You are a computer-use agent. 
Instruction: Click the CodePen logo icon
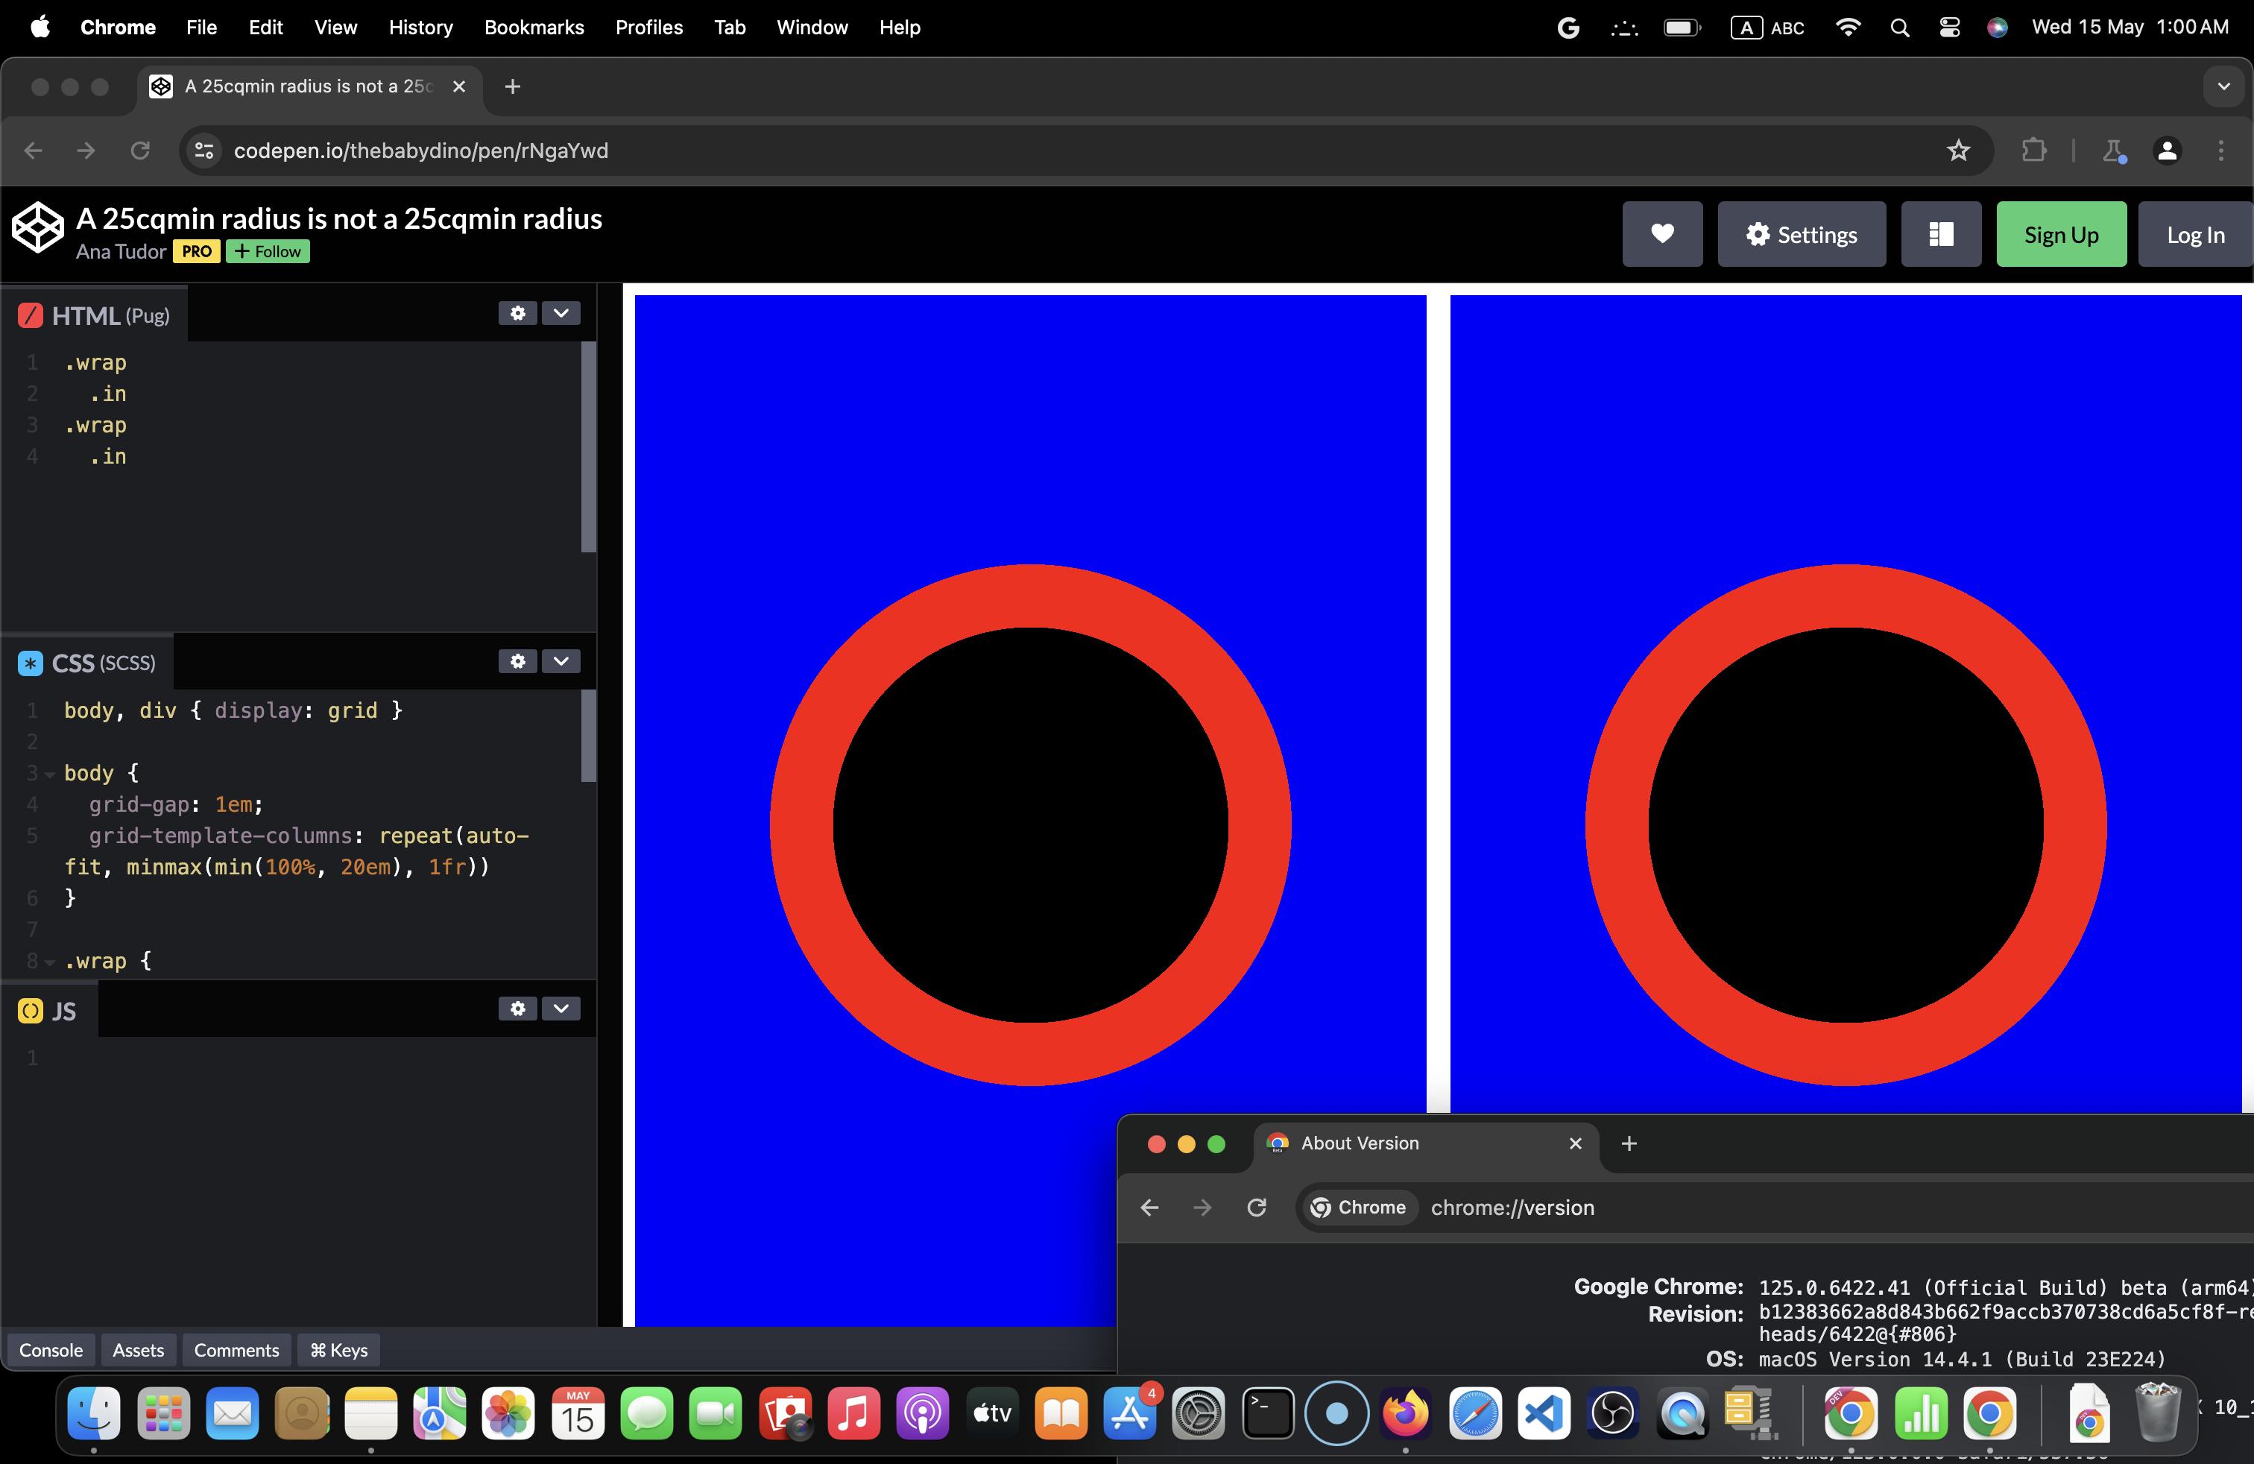pyautogui.click(x=38, y=228)
